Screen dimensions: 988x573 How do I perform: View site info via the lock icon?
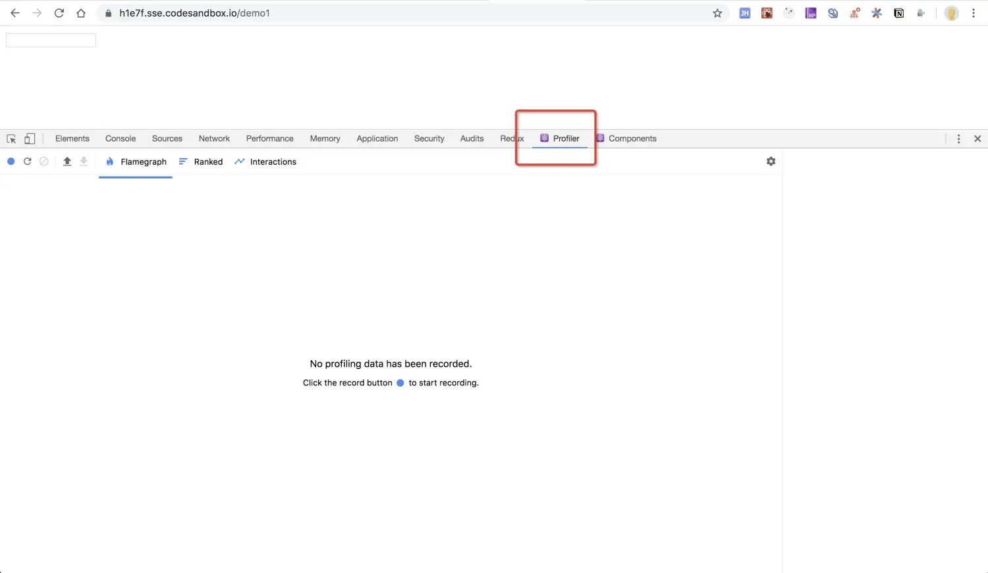[109, 13]
